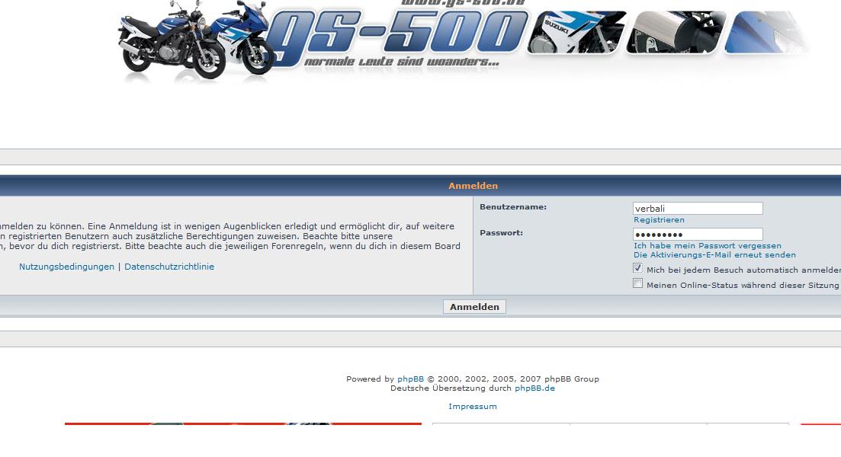Open the Impressum link
This screenshot has width=841, height=457.
point(473,406)
